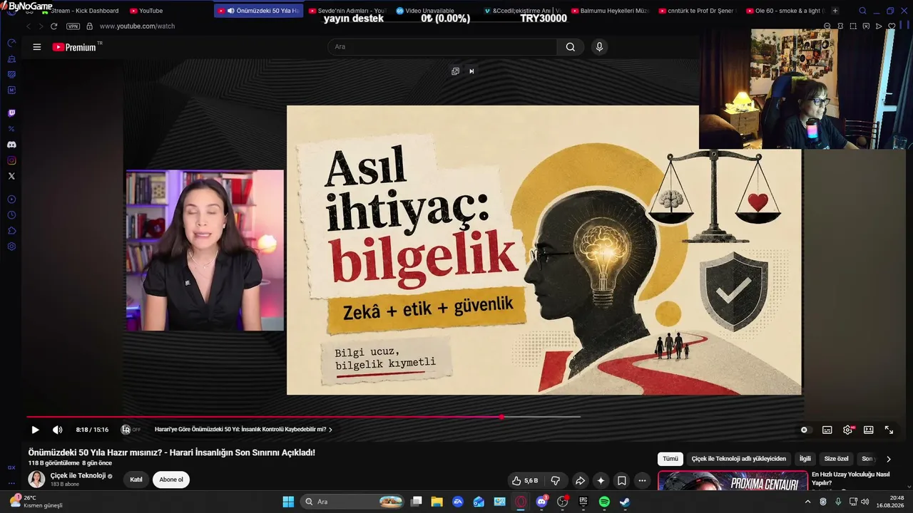Screen dimensions: 913x513
Task: Select the Tümü filter chip
Action: [x=670, y=459]
